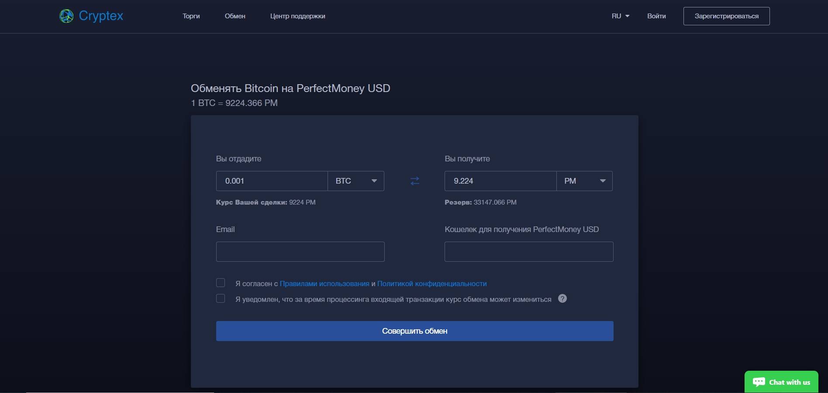Click the Зарегистрироваться button

[727, 16]
